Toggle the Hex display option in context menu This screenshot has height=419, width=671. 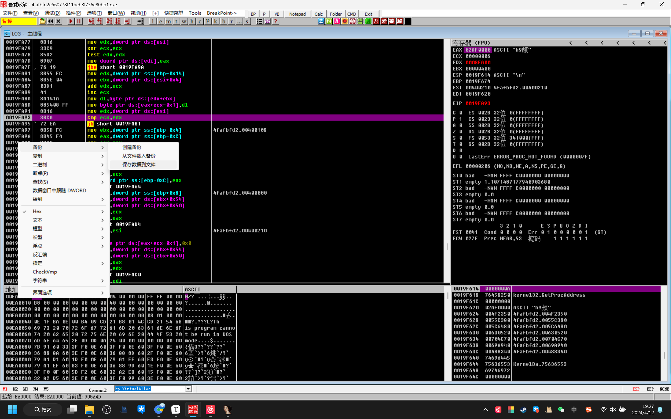click(x=63, y=211)
